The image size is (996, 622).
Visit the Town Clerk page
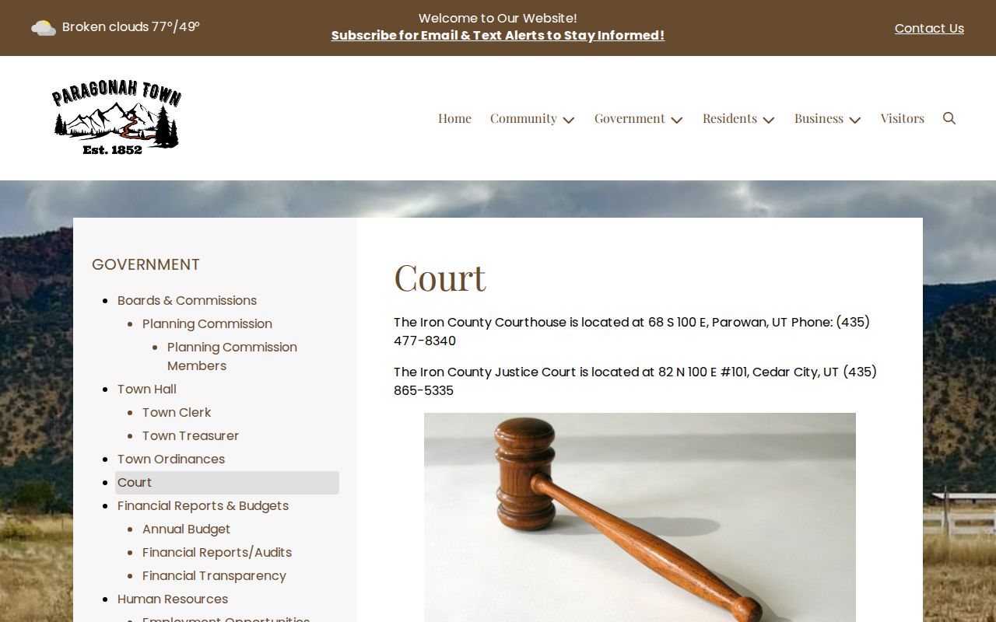(177, 412)
